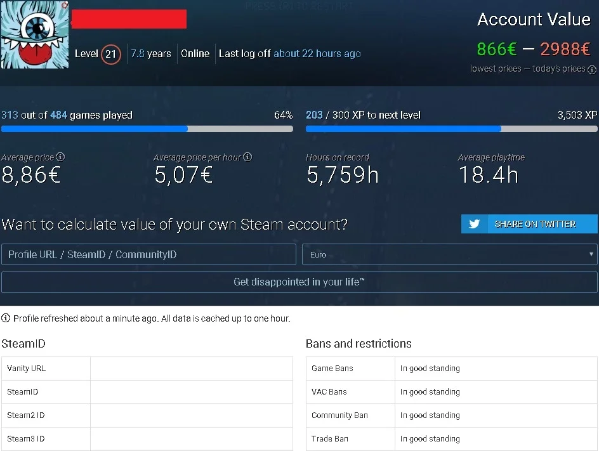Click the 64% games played percentage
Image resolution: width=599 pixels, height=451 pixels.
point(284,115)
